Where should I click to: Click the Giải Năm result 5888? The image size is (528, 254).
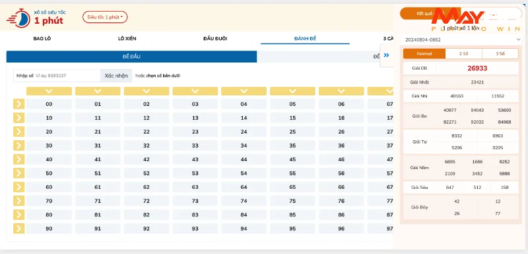pos(504,174)
